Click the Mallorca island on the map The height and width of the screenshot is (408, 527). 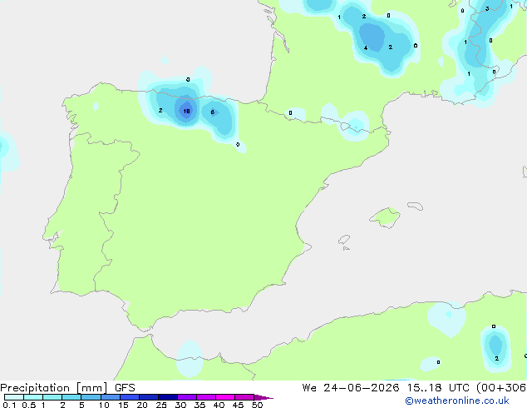point(385,217)
